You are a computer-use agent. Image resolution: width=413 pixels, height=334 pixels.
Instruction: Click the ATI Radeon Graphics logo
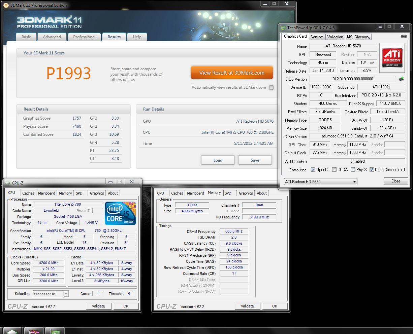click(x=392, y=57)
